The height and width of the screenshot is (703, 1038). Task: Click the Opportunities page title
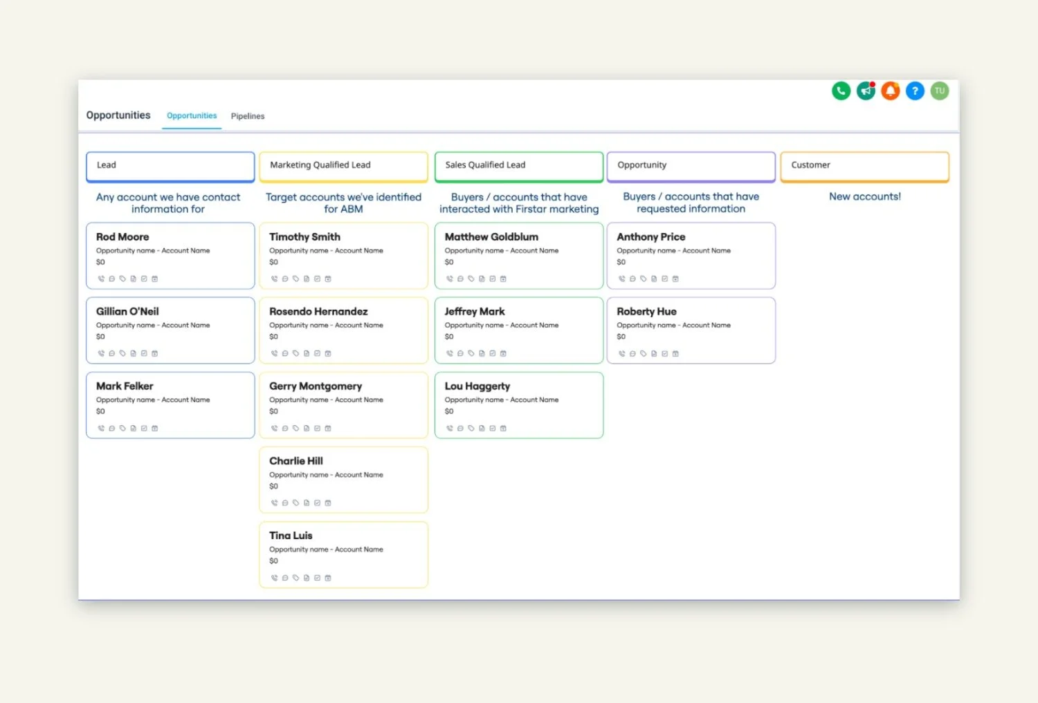click(118, 115)
